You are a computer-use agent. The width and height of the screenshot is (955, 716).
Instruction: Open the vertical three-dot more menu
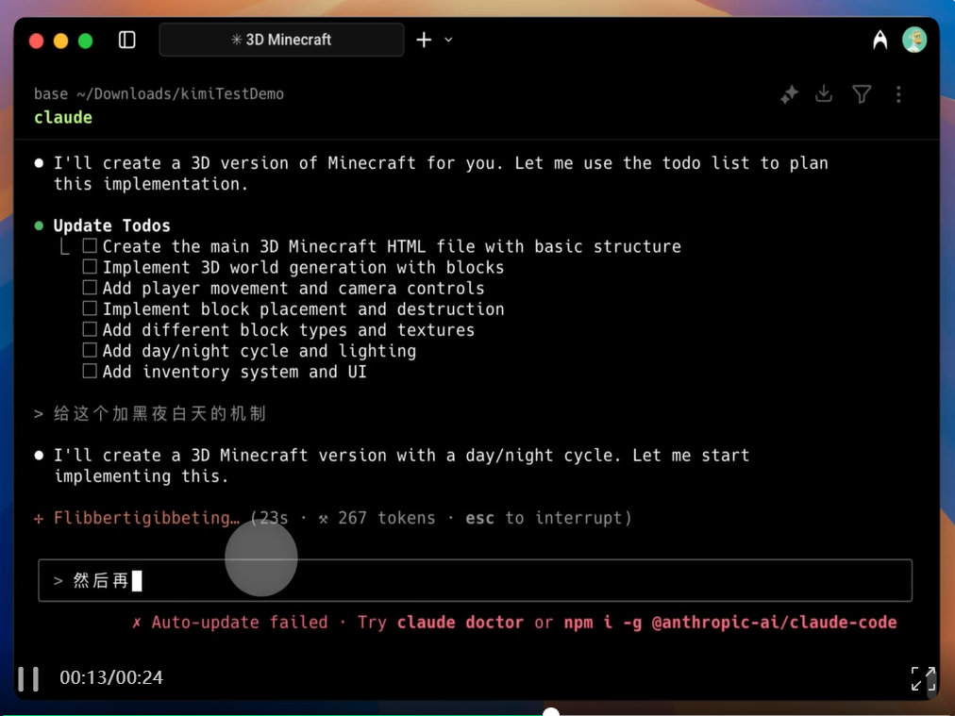(899, 94)
